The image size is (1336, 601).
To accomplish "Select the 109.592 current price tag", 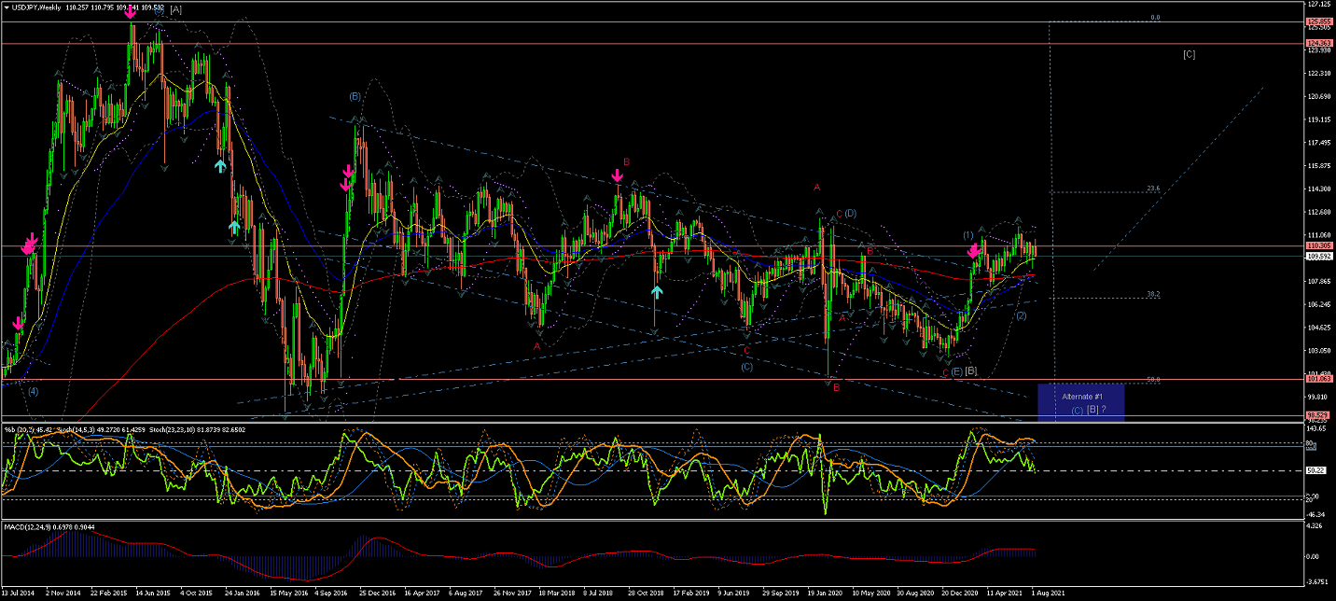I will pyautogui.click(x=1317, y=256).
